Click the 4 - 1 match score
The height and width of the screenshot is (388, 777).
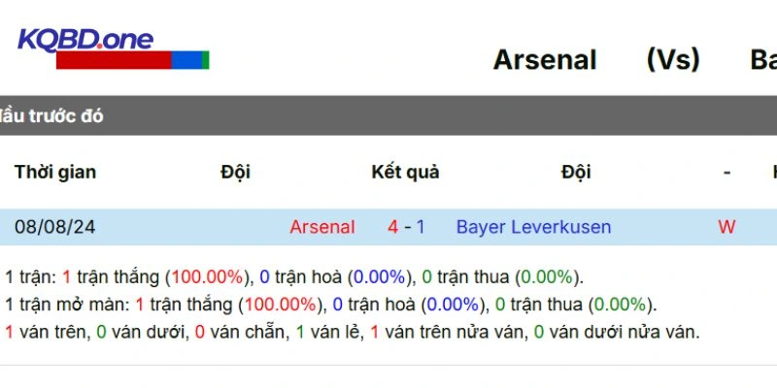coord(406,227)
